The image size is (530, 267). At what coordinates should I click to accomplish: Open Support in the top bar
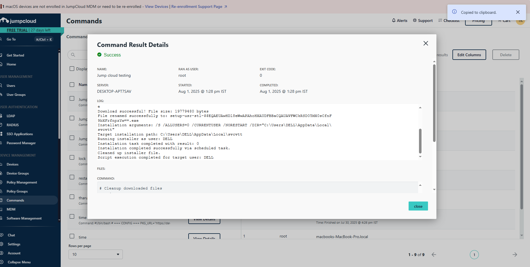423,21
